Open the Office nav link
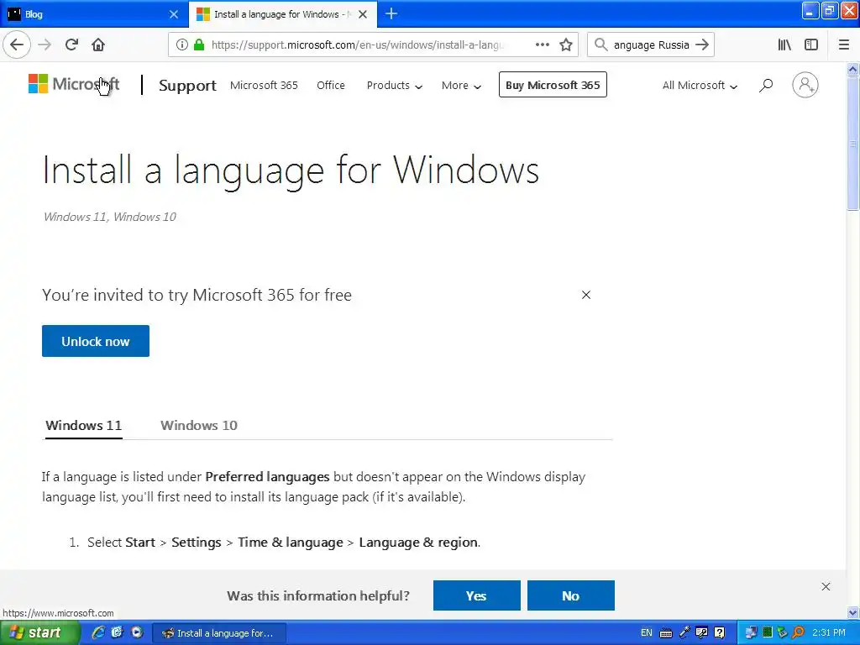Image resolution: width=860 pixels, height=645 pixels. click(x=331, y=85)
